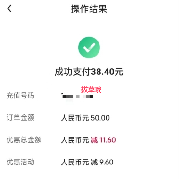Click the green success checkmark icon
The width and height of the screenshot is (182, 179).
89,48
